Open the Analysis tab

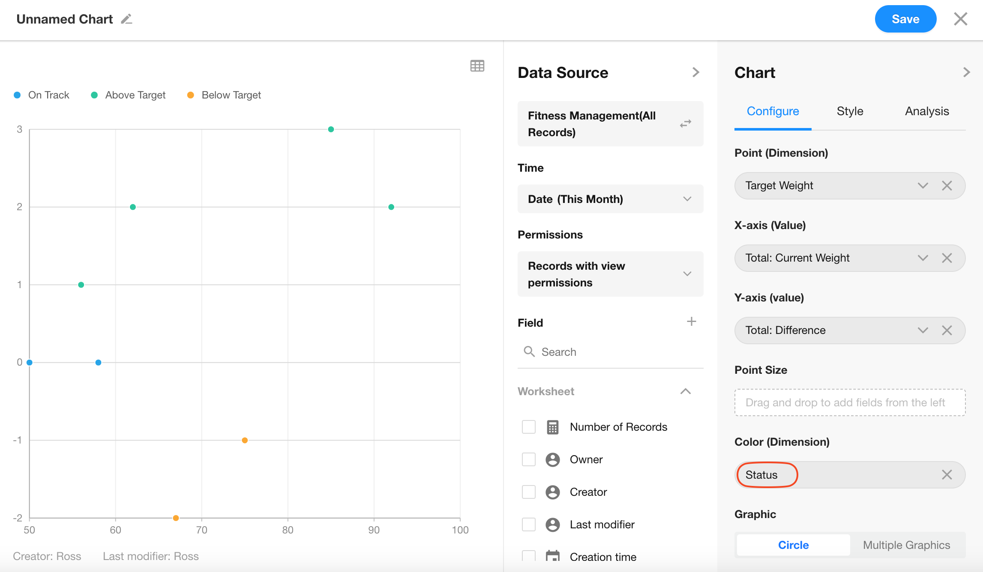[927, 111]
